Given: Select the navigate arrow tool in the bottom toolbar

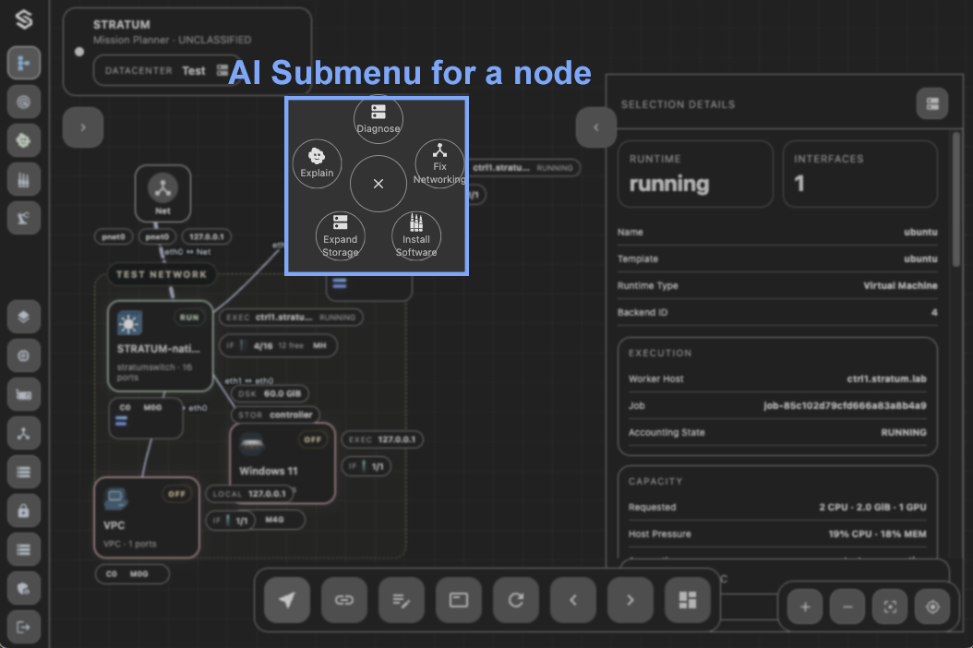Looking at the screenshot, I should (x=287, y=600).
